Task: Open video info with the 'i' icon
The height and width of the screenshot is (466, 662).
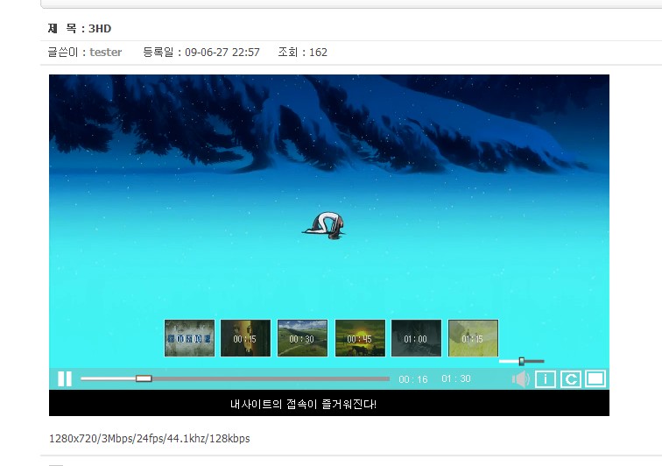Action: [x=546, y=378]
